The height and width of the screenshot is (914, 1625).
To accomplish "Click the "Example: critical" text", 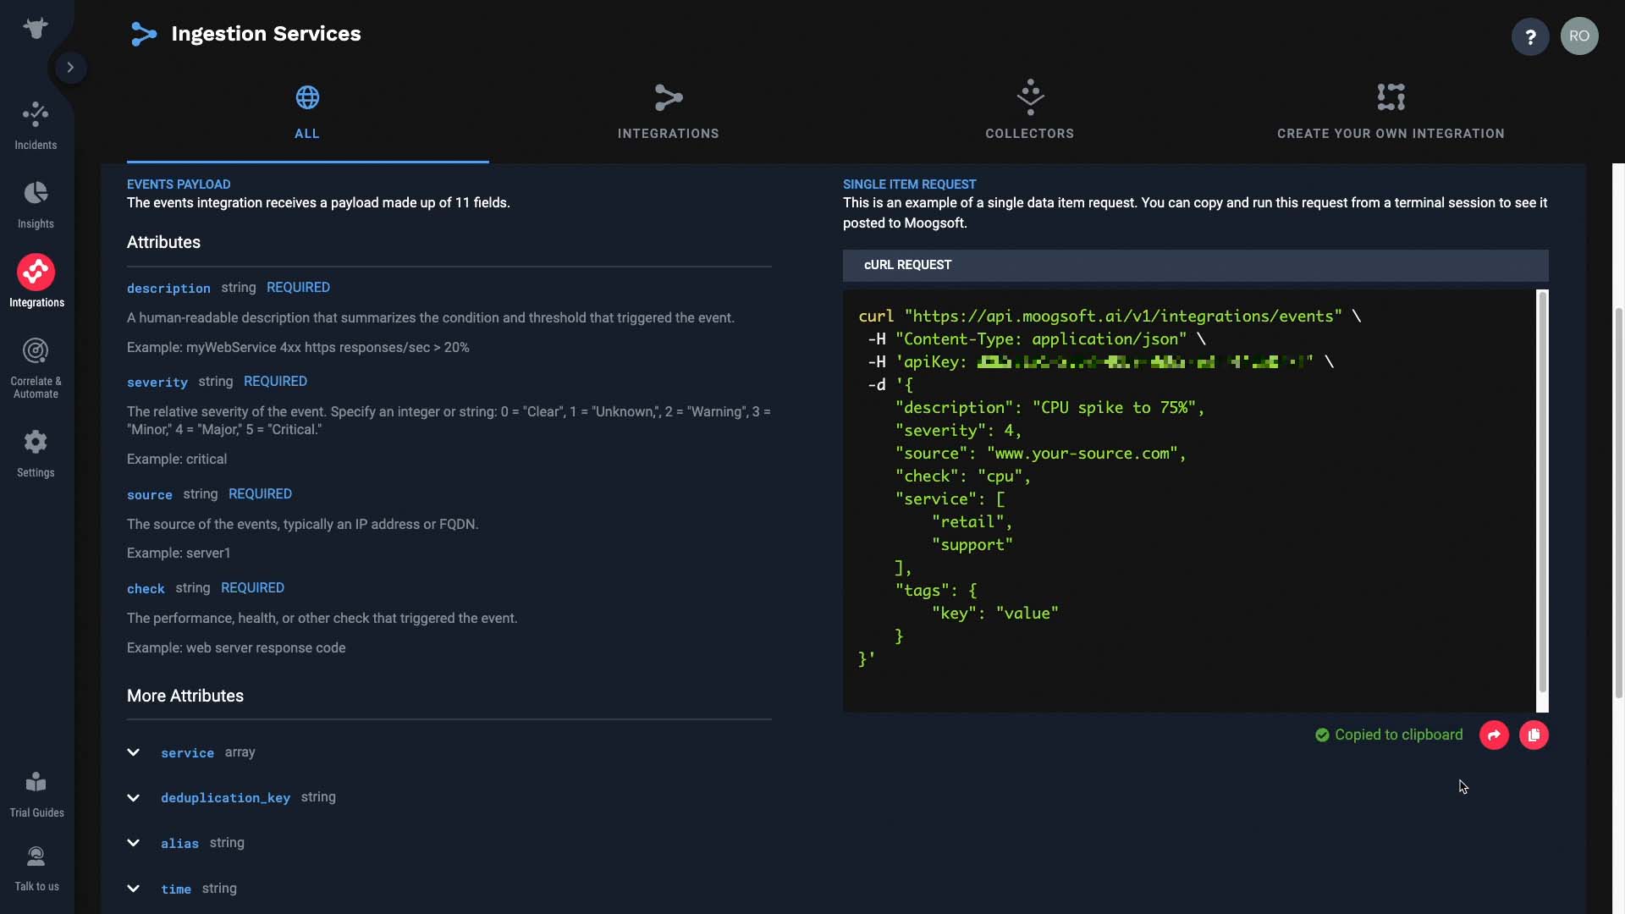I will 177,460.
